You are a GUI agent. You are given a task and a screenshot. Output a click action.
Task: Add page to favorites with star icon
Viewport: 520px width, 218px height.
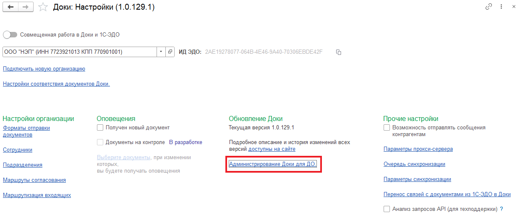point(42,7)
